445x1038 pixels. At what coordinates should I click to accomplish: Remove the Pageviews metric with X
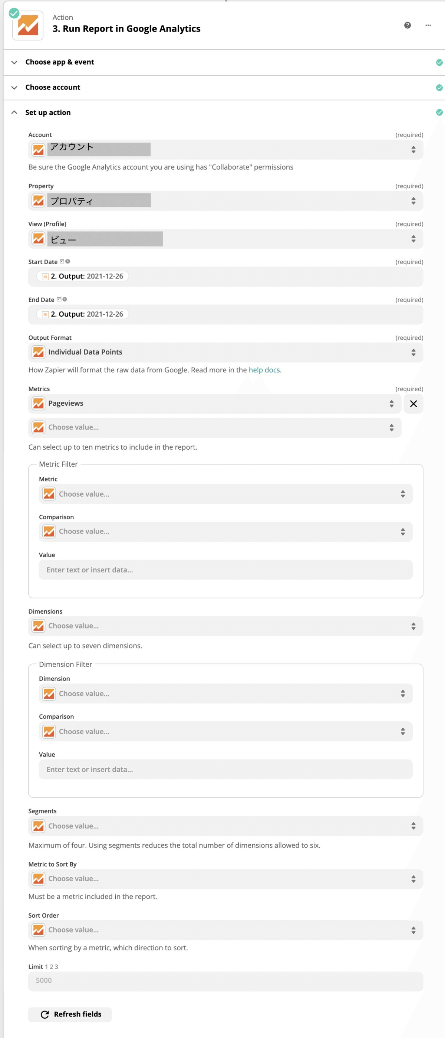coord(413,403)
